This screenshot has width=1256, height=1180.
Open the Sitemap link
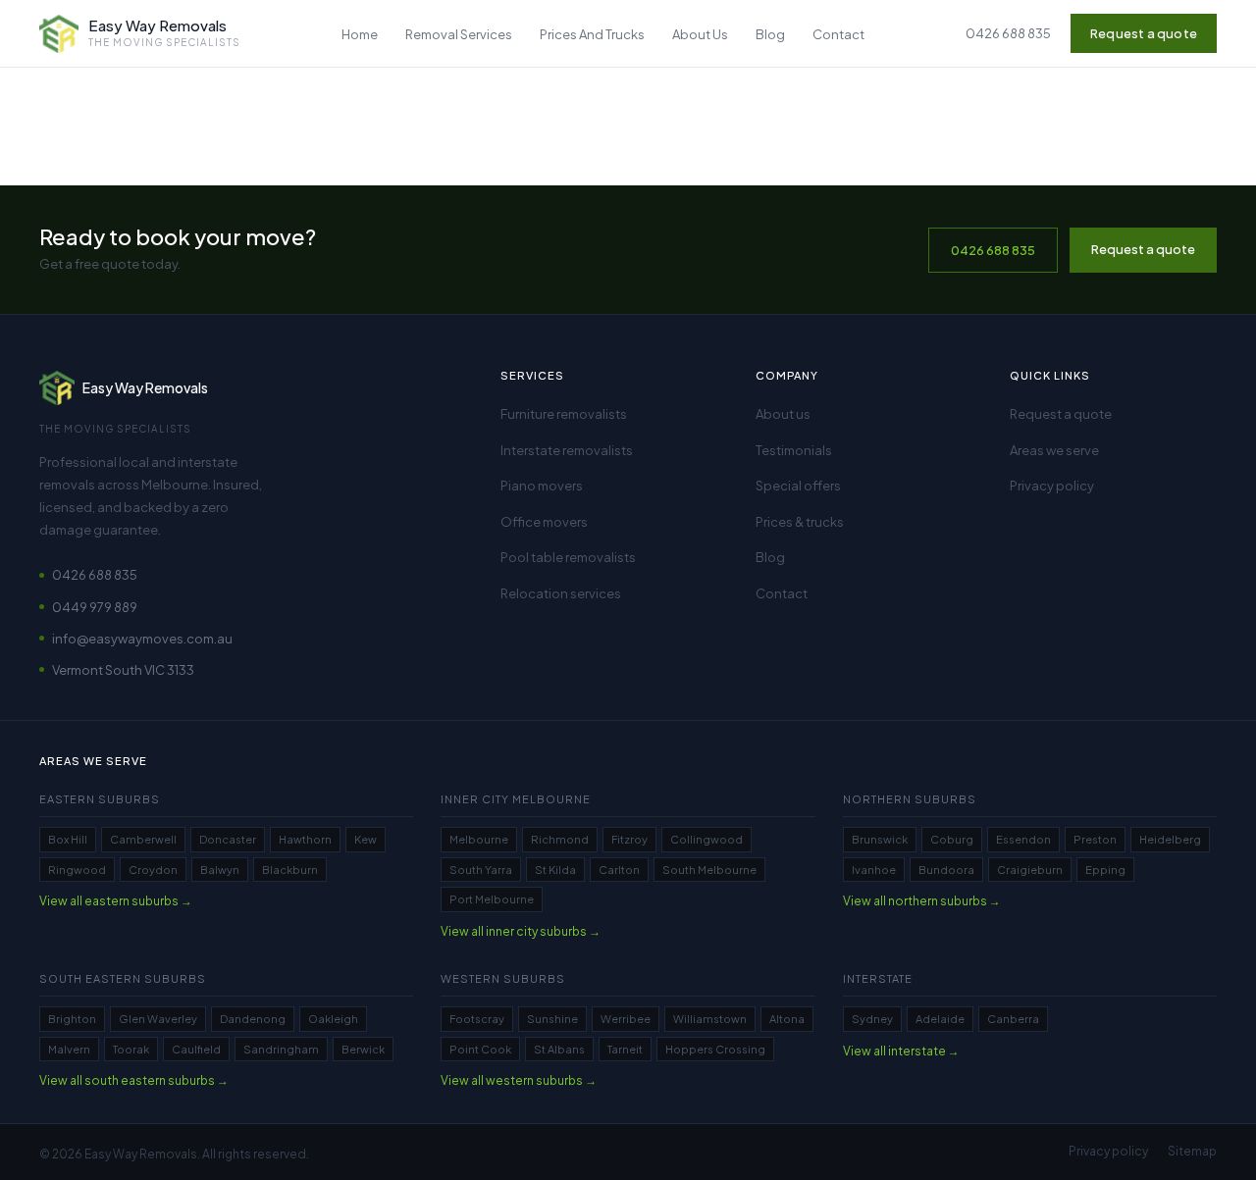click(1192, 1152)
